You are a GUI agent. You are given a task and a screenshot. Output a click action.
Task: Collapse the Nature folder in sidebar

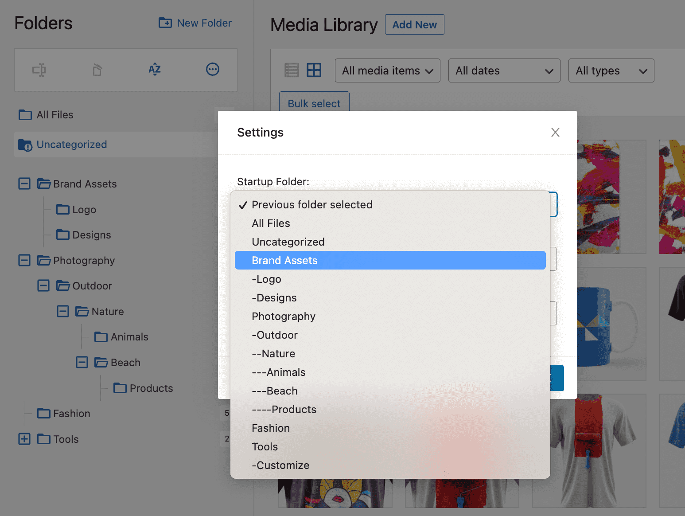pyautogui.click(x=63, y=311)
